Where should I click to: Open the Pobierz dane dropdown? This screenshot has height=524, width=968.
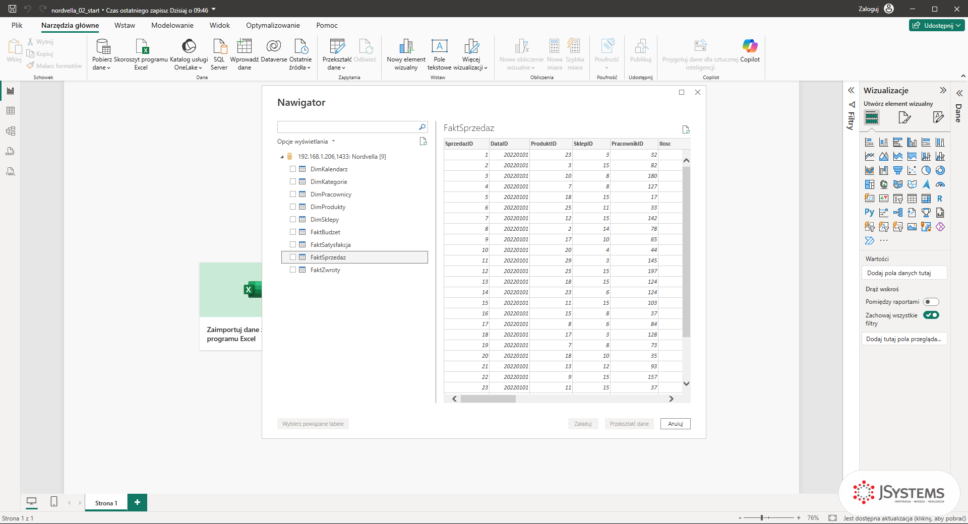(x=101, y=54)
